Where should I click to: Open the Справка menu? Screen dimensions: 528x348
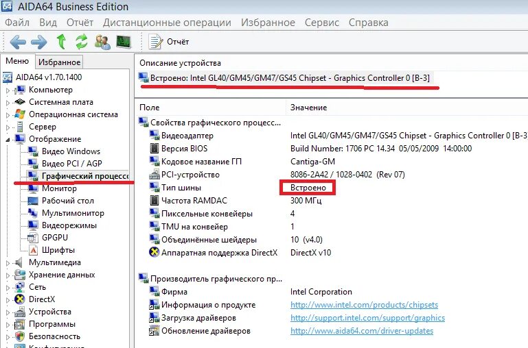tap(369, 23)
